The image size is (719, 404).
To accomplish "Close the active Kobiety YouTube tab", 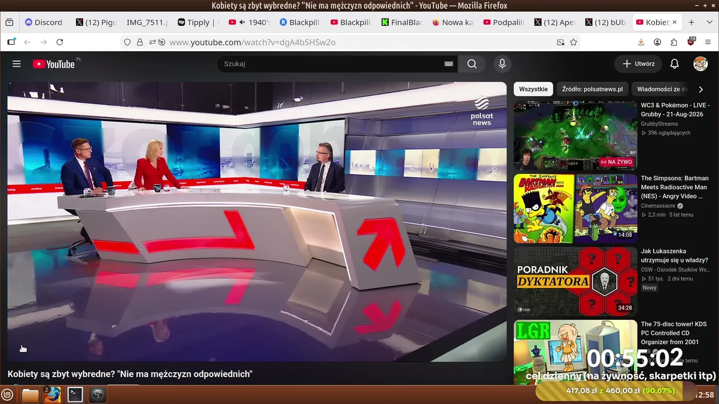I will pos(675,22).
